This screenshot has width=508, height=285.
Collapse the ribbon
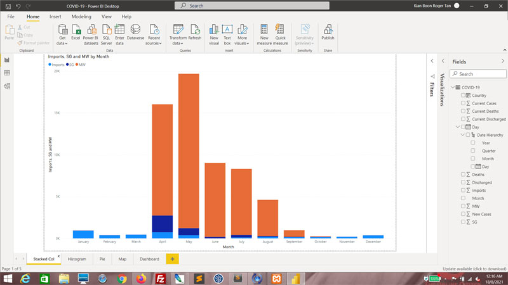[x=504, y=50]
